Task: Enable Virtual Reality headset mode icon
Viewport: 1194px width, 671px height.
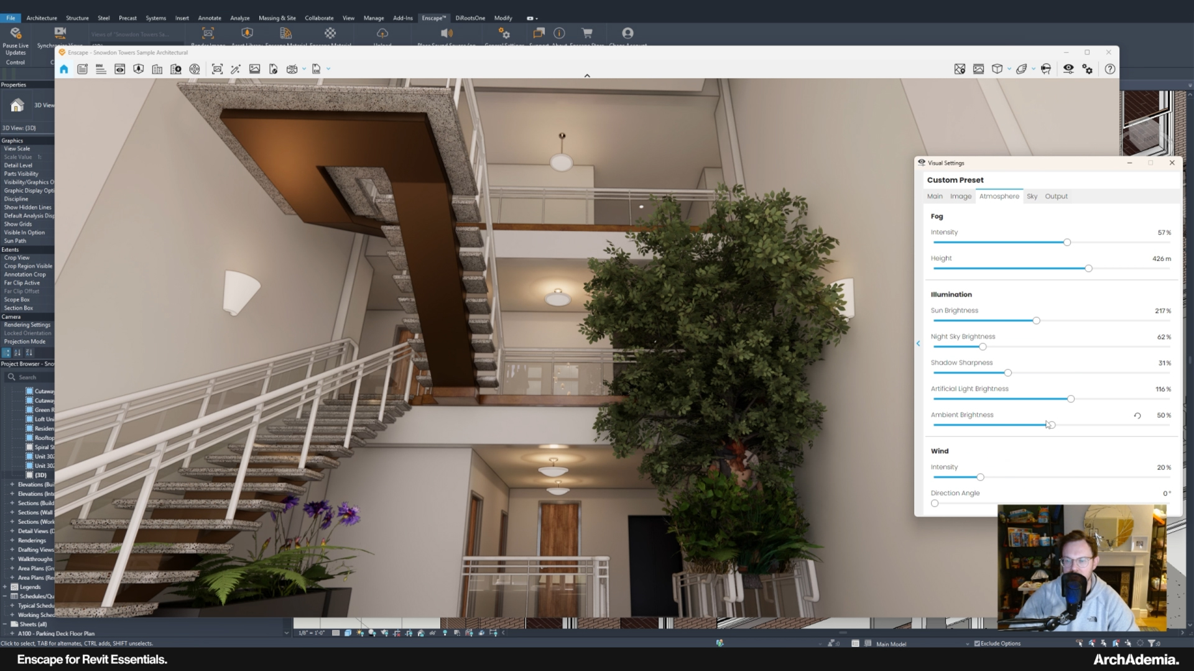Action: click(x=1046, y=69)
